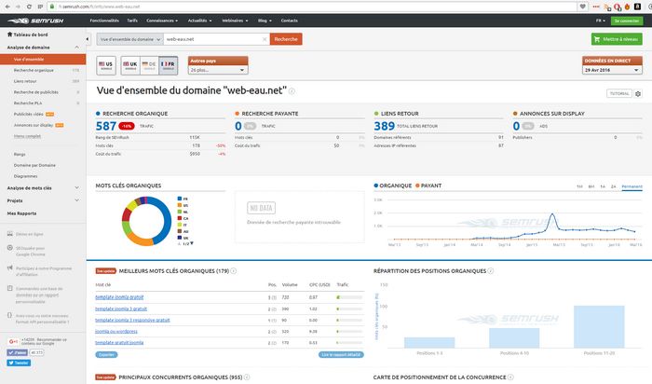Collapse the sidebar using the left arrow handle
The image size is (652, 384).
click(x=88, y=39)
